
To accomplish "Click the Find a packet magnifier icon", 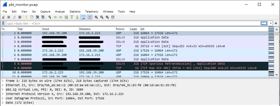I will (50, 17).
